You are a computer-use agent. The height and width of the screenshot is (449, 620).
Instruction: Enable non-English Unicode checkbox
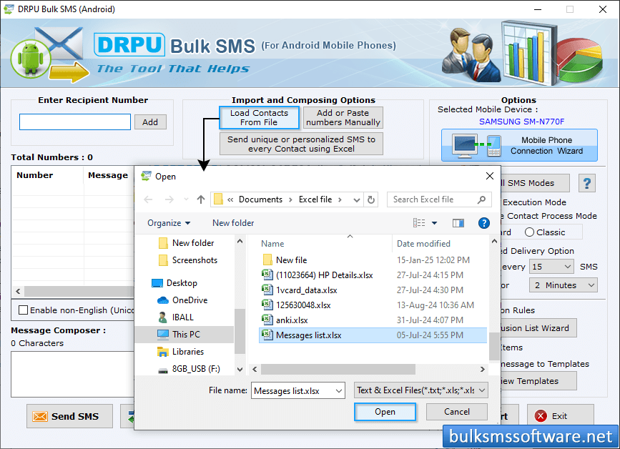tap(24, 310)
